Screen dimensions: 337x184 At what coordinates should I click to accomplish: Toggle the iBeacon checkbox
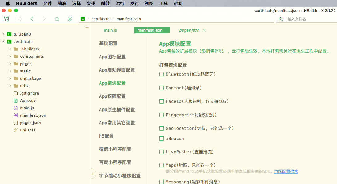(x=161, y=139)
